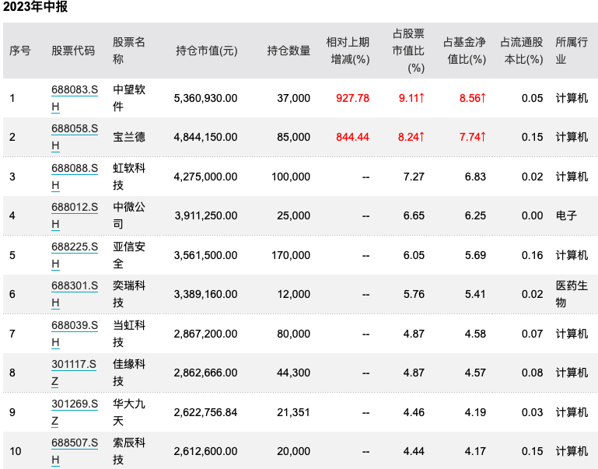Select stock name 亚信安全

(129, 255)
